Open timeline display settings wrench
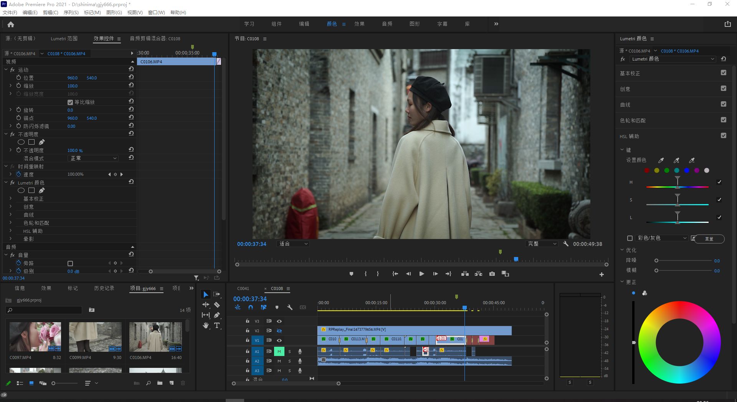 pyautogui.click(x=290, y=307)
